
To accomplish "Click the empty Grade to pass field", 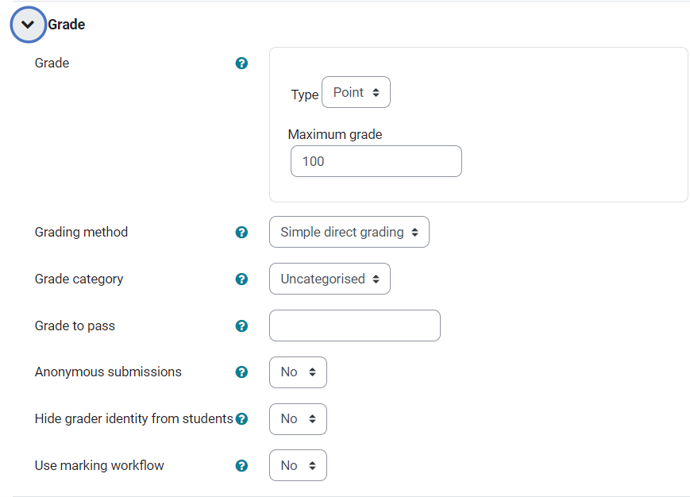I will [x=354, y=326].
